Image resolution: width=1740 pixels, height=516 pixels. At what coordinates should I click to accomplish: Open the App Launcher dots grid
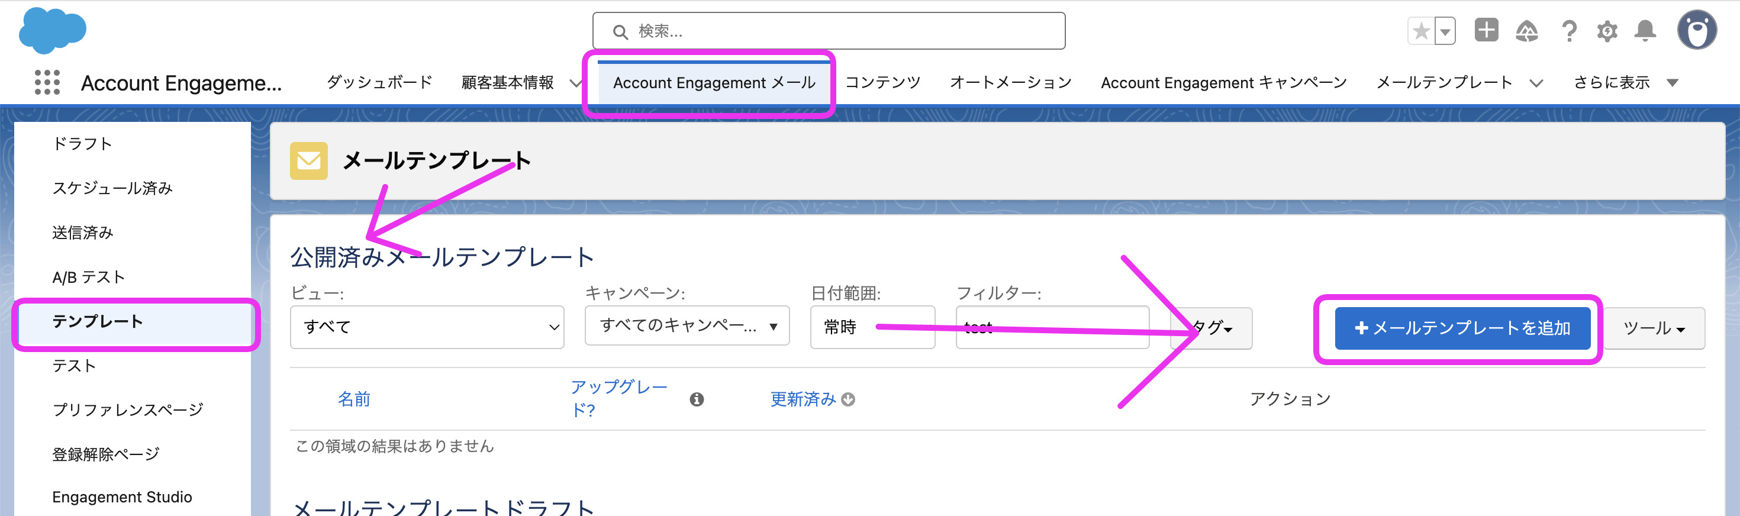tap(47, 82)
